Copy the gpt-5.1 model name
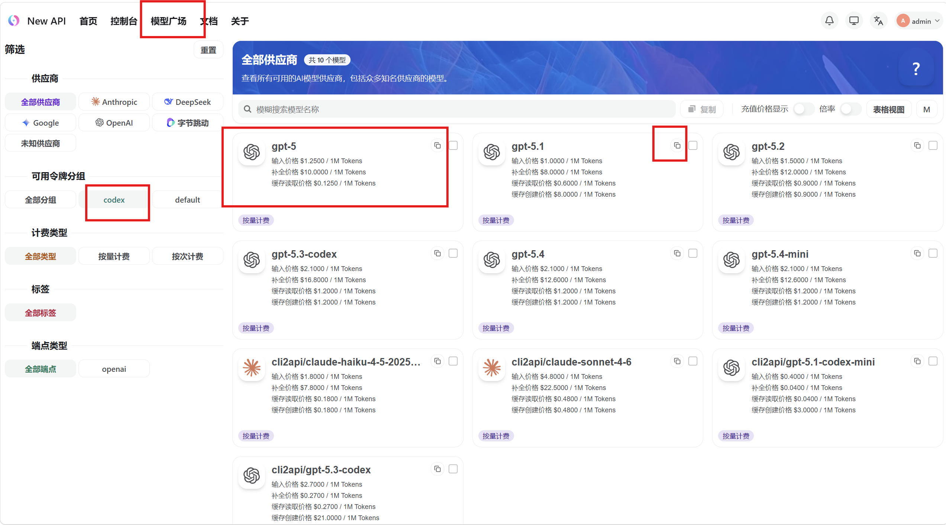946x525 pixels. coord(677,145)
